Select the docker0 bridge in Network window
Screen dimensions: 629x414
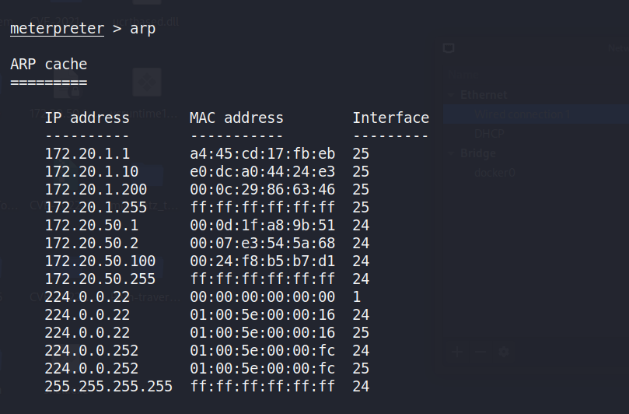[x=494, y=173]
